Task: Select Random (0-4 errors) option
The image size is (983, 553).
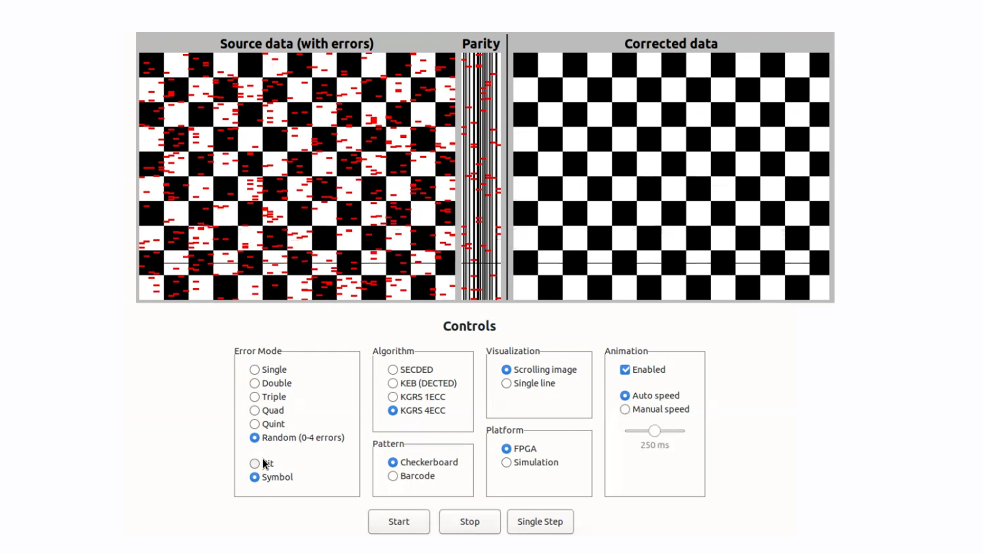Action: pyautogui.click(x=254, y=438)
